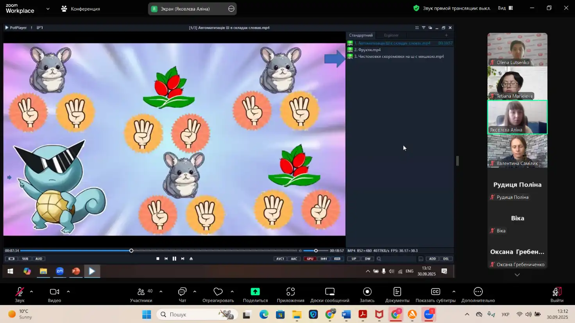Open Microsoft Edge from the taskbar

coord(264,314)
